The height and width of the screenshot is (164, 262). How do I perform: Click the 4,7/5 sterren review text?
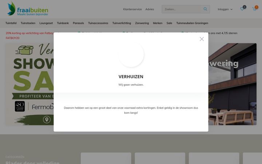point(224,33)
